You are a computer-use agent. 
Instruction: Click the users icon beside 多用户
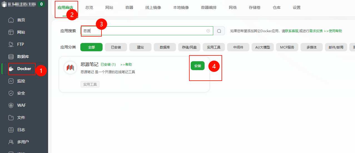[11, 142]
